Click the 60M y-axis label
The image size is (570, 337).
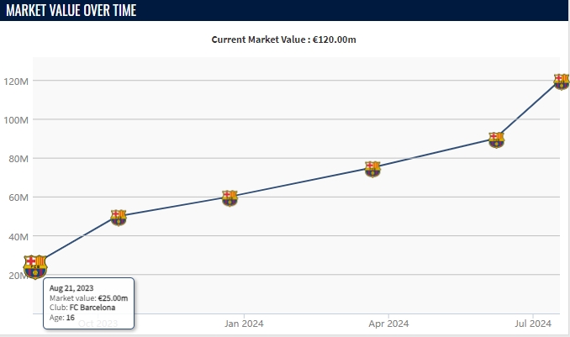(x=18, y=197)
